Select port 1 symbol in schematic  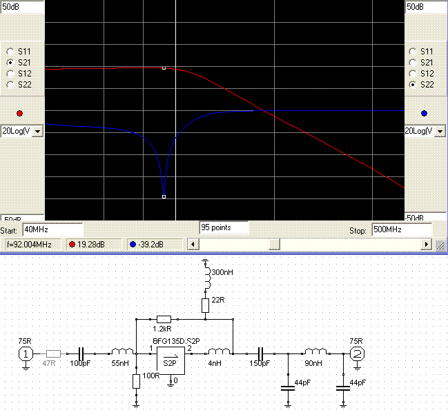[26, 353]
